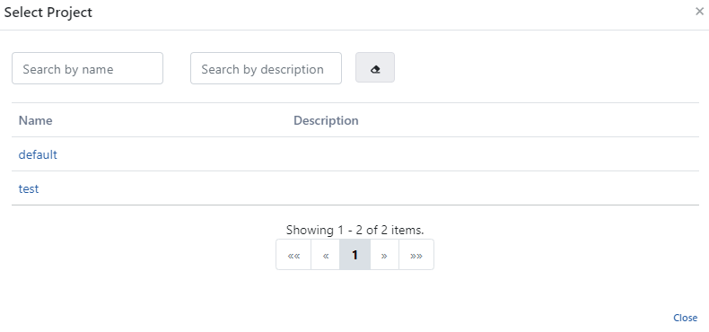Focus the Search by description field
The width and height of the screenshot is (709, 332).
tap(266, 68)
